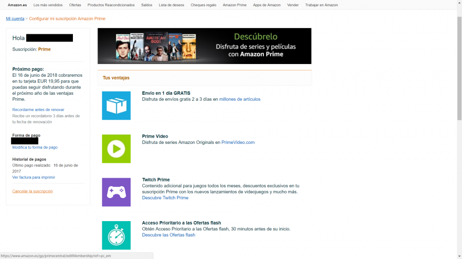Click 'Mi cuenta' breadcrumb link
Image resolution: width=462 pixels, height=259 pixels.
coord(15,19)
